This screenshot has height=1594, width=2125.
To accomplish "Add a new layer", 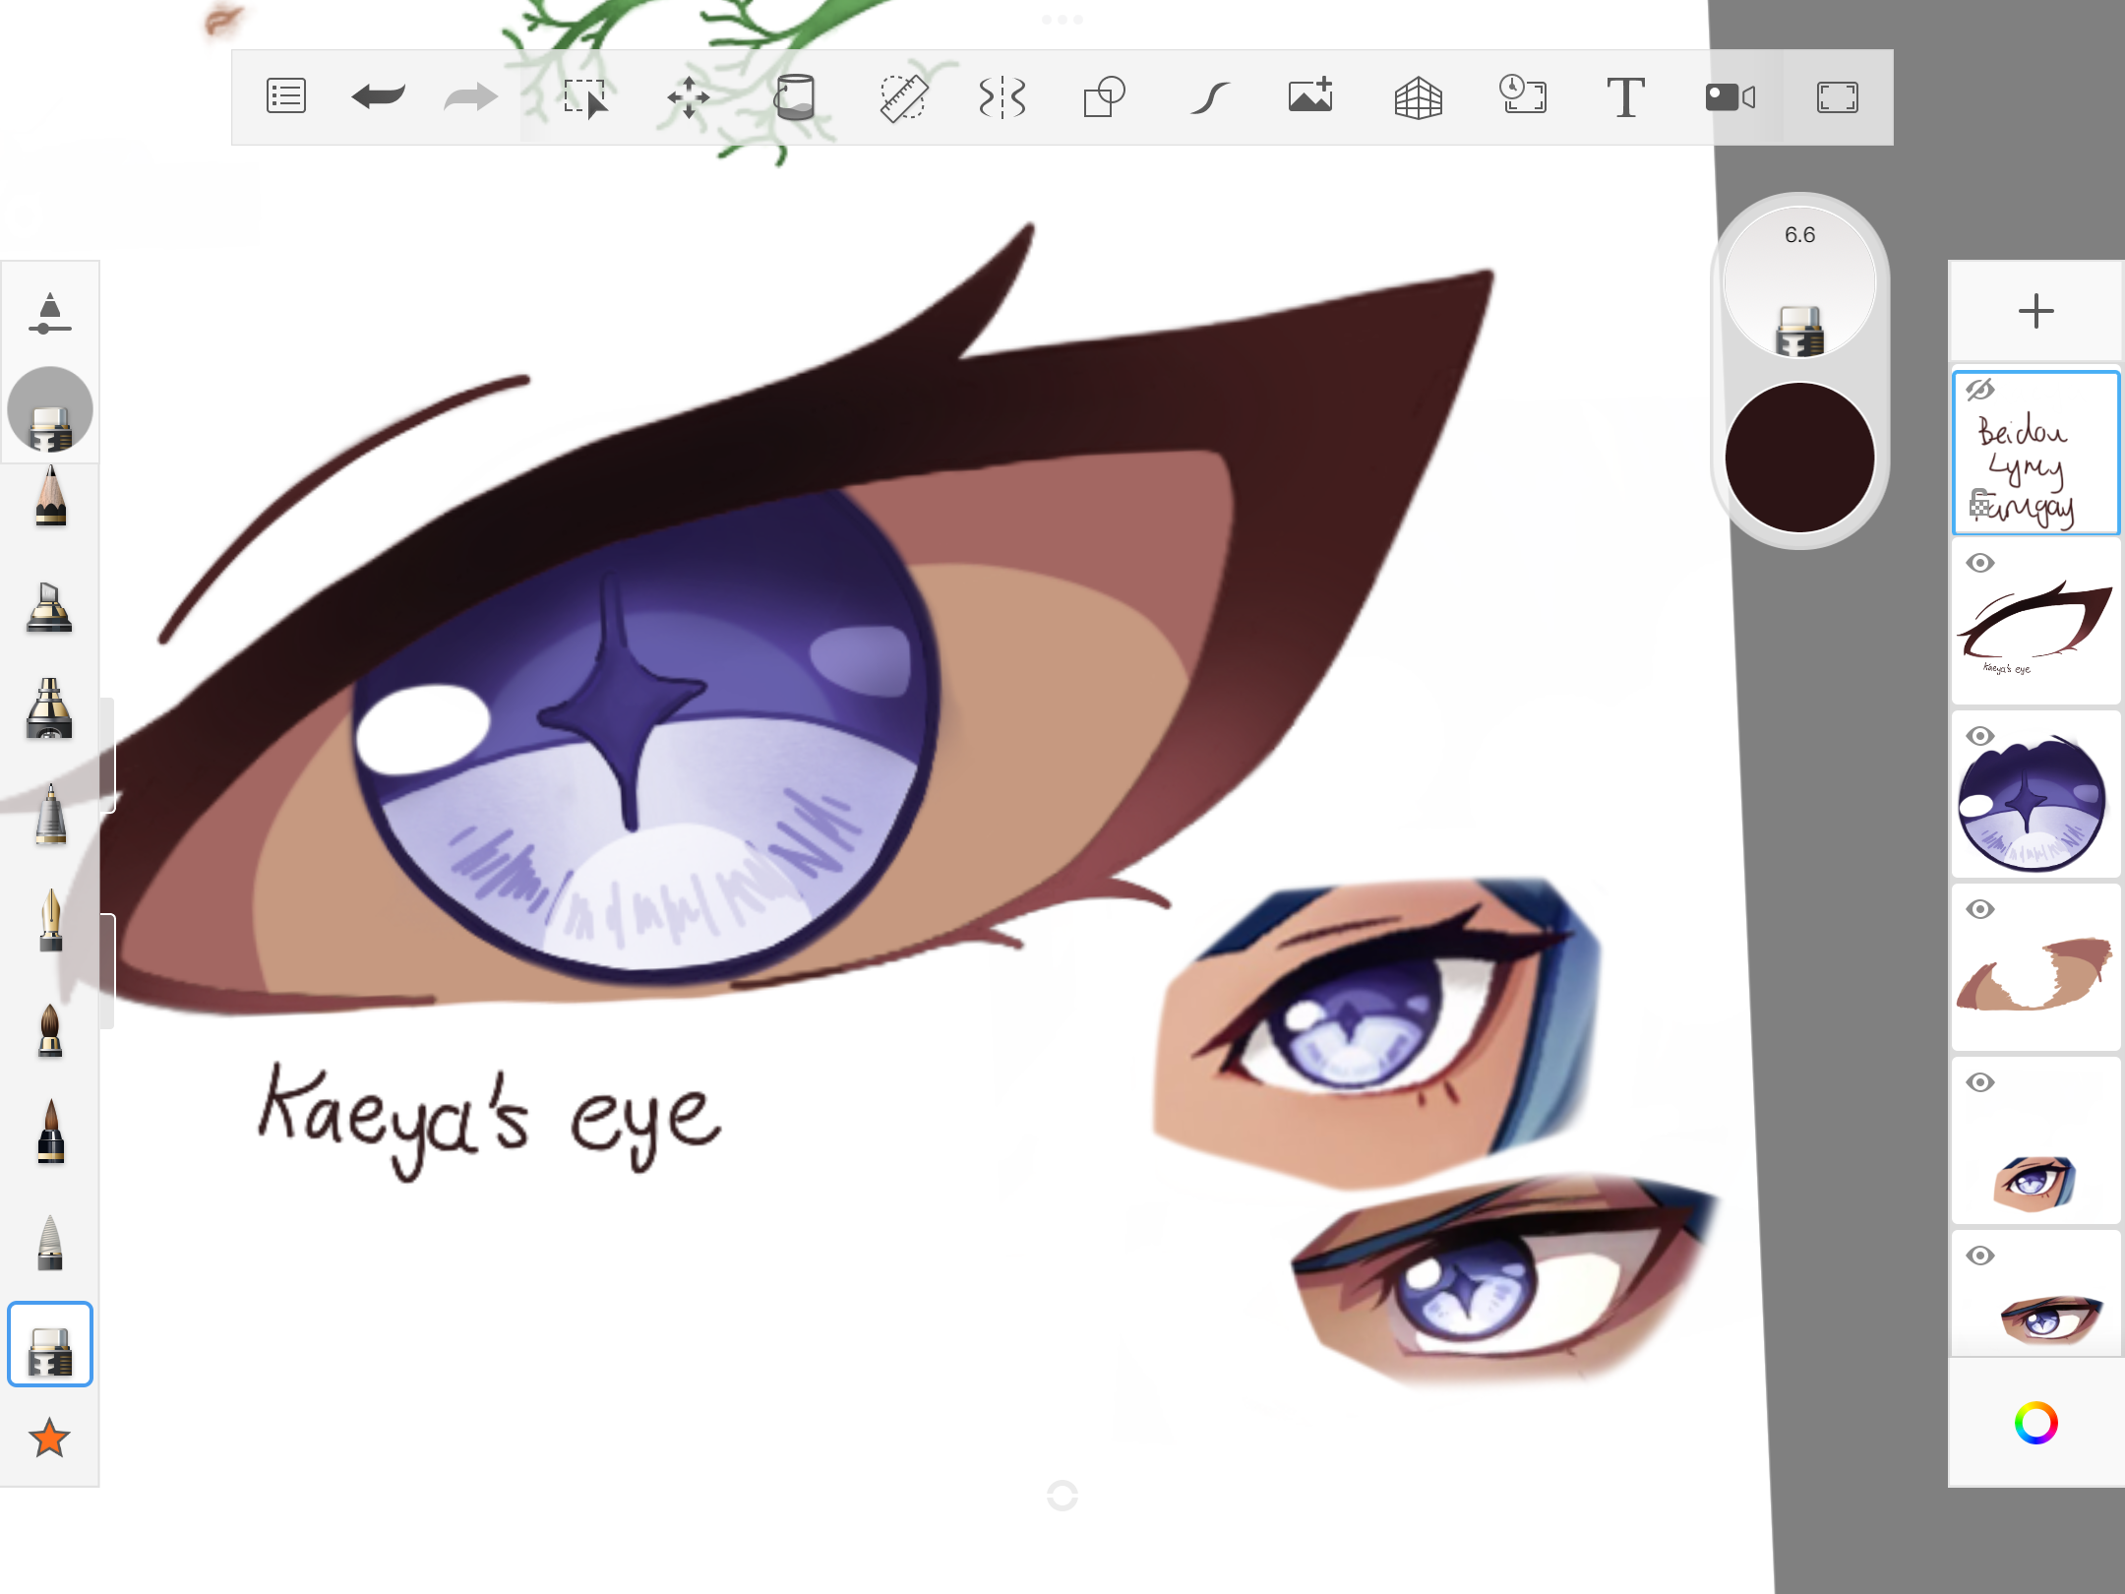I will 2035,311.
